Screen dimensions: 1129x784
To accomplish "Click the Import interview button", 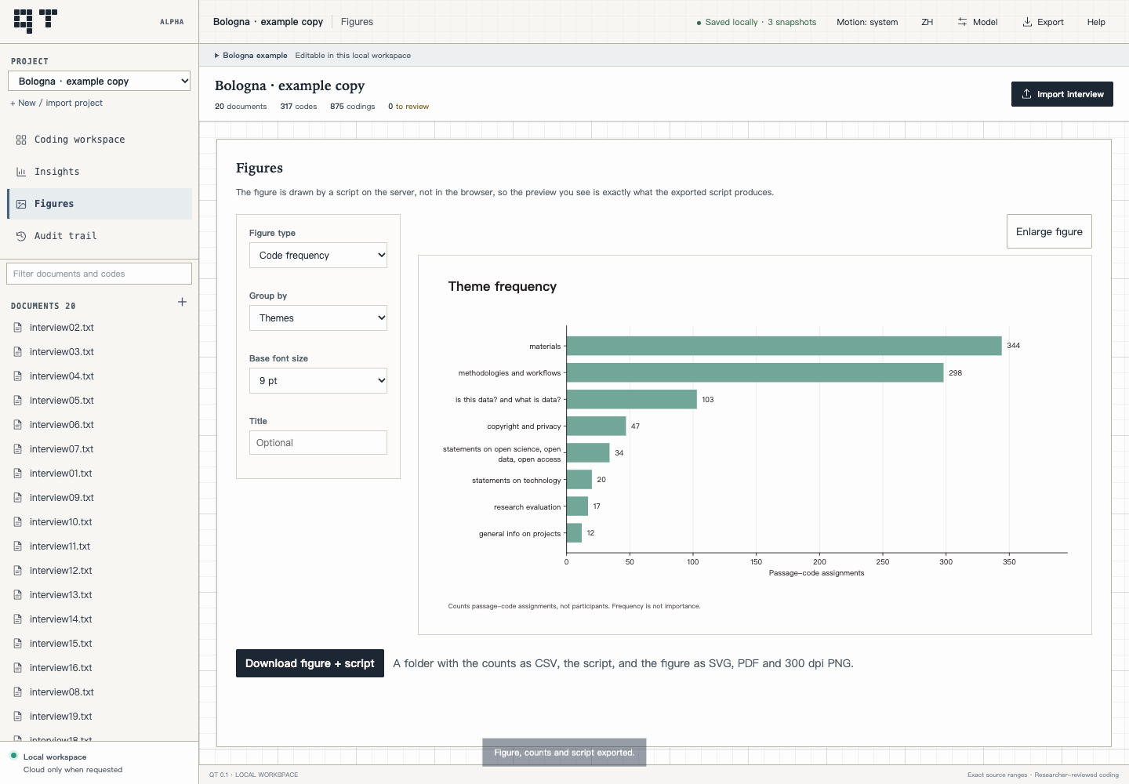I will pyautogui.click(x=1062, y=94).
